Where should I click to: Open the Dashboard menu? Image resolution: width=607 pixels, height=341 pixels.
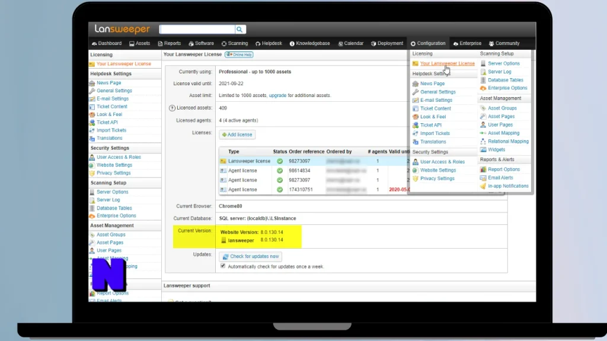(x=107, y=43)
